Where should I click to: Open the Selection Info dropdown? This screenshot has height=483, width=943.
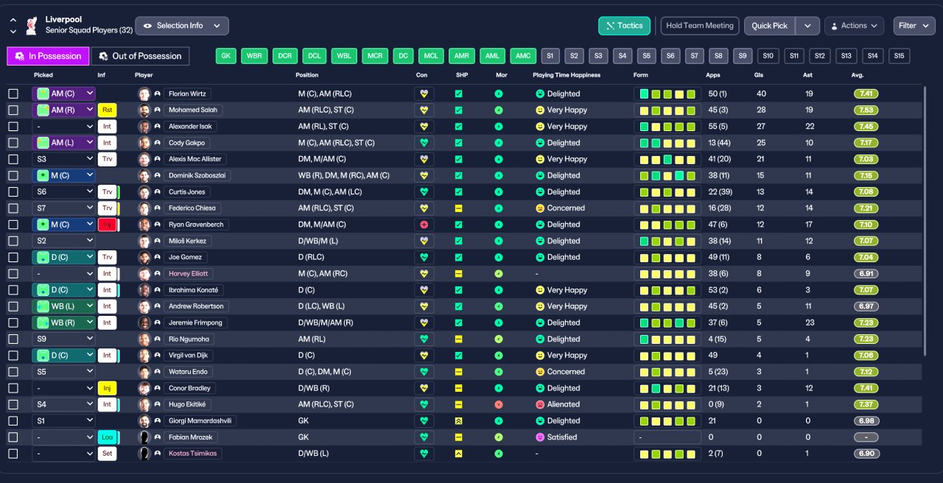pyautogui.click(x=182, y=26)
